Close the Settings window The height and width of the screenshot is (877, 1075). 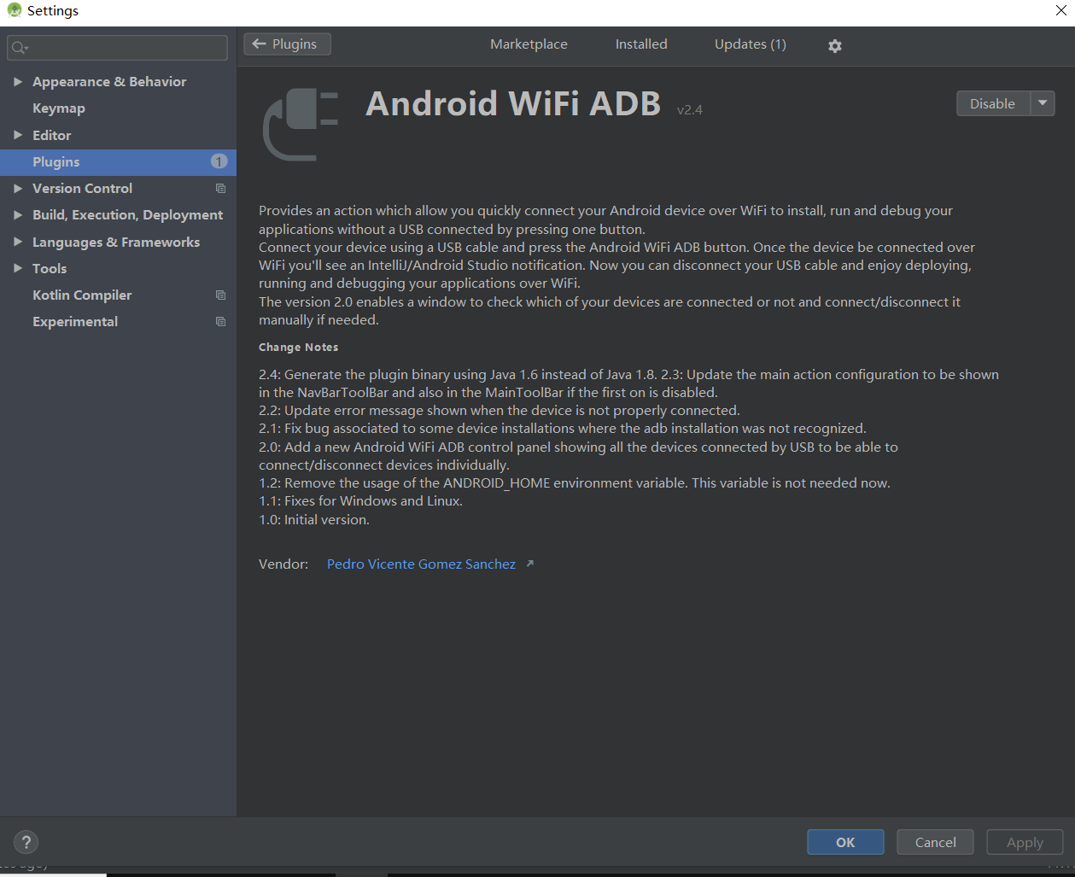[x=1061, y=11]
